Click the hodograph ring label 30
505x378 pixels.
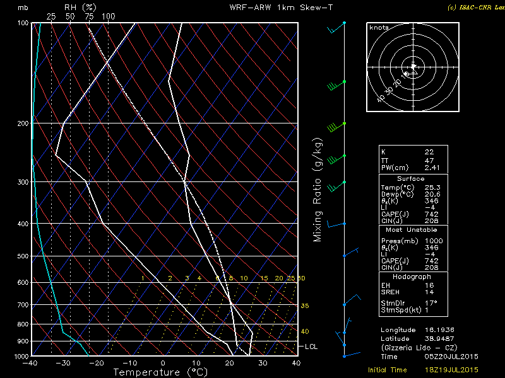389,91
